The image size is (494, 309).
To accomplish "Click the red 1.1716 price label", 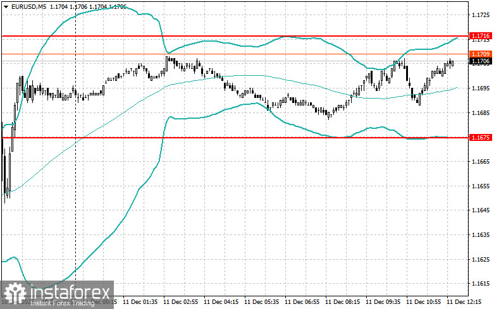I will (x=480, y=36).
